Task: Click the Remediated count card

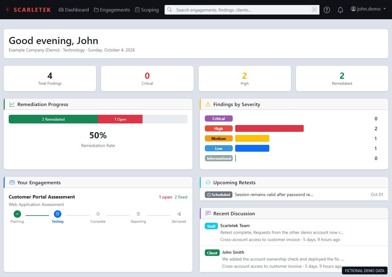Action: coord(342,78)
